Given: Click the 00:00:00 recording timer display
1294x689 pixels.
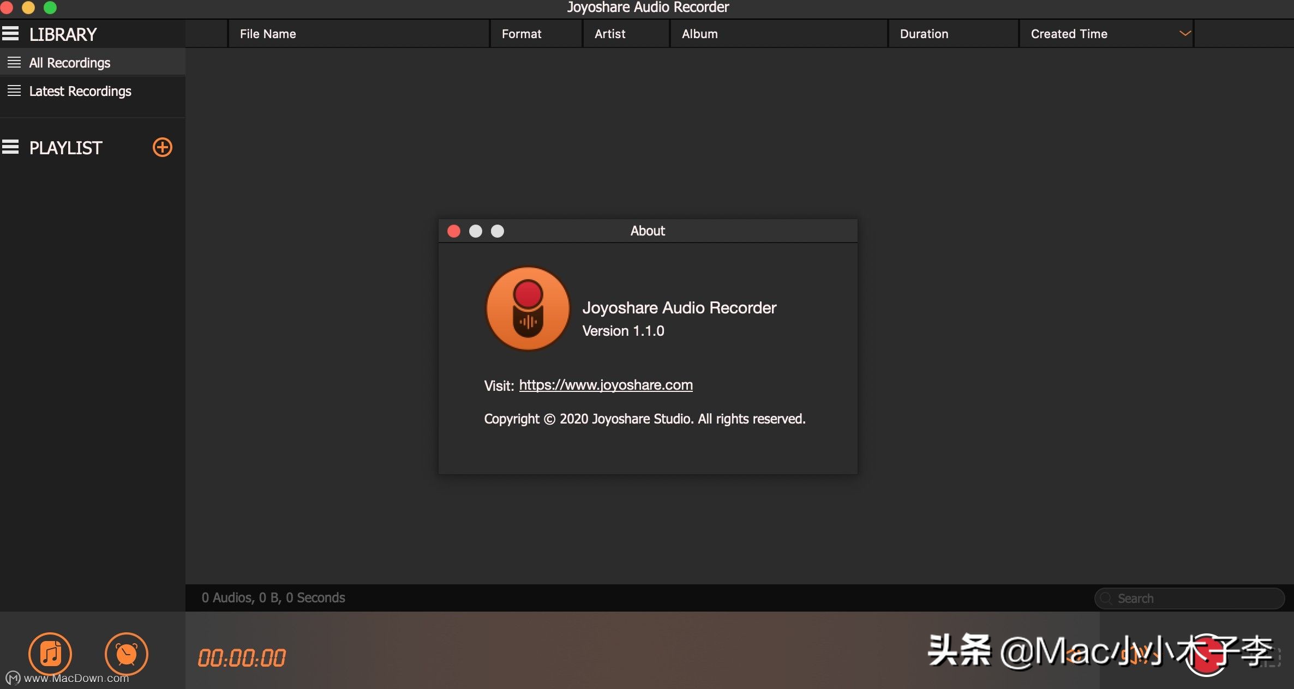Looking at the screenshot, I should click(241, 658).
